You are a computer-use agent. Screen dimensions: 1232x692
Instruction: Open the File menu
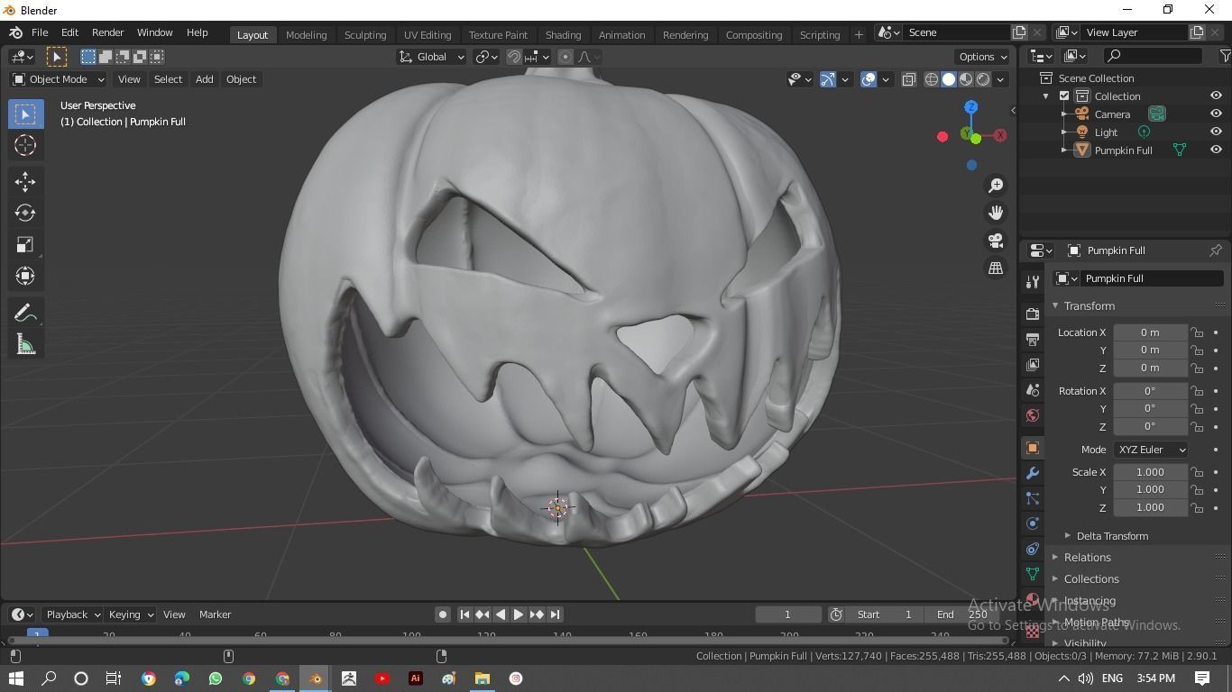[40, 32]
